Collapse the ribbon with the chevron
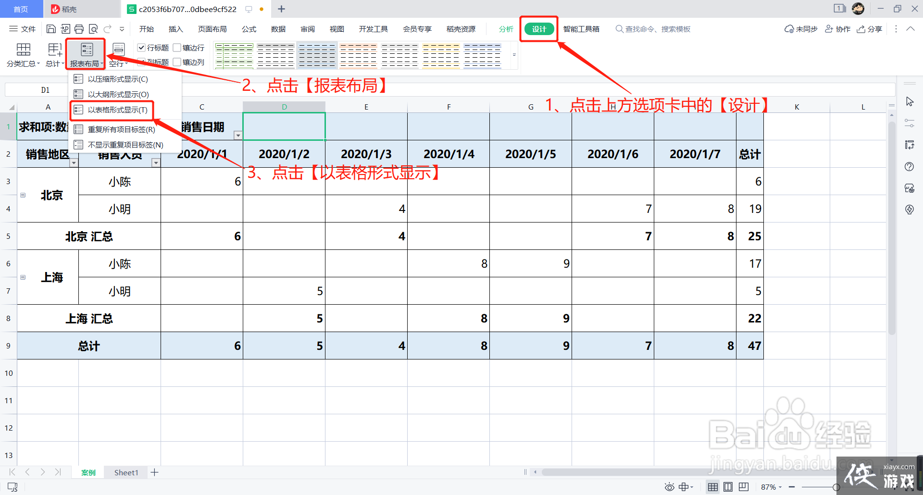This screenshot has width=923, height=495. 910,29
